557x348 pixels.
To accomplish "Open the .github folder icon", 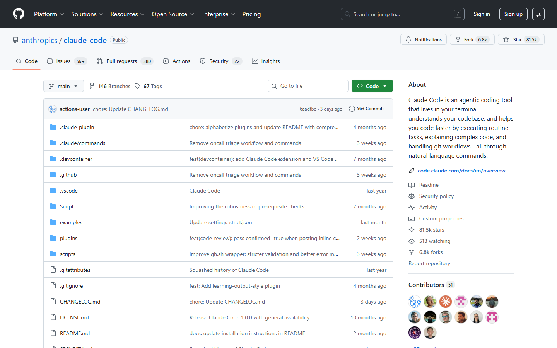I will (x=53, y=174).
